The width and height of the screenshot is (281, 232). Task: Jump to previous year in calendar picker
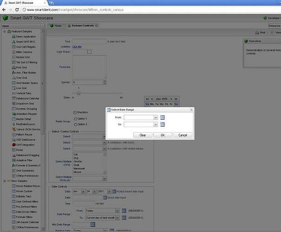[147, 99]
